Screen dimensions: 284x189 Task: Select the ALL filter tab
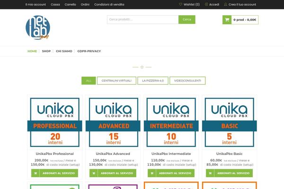click(89, 81)
